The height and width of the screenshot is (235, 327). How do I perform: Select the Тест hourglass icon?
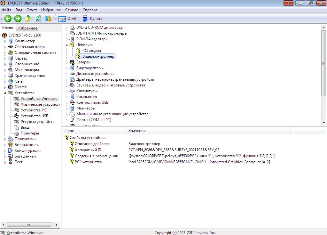[x=11, y=162]
